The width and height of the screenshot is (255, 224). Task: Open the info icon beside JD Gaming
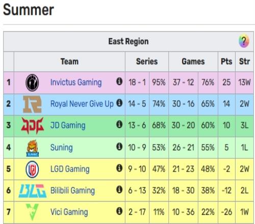coord(119,124)
